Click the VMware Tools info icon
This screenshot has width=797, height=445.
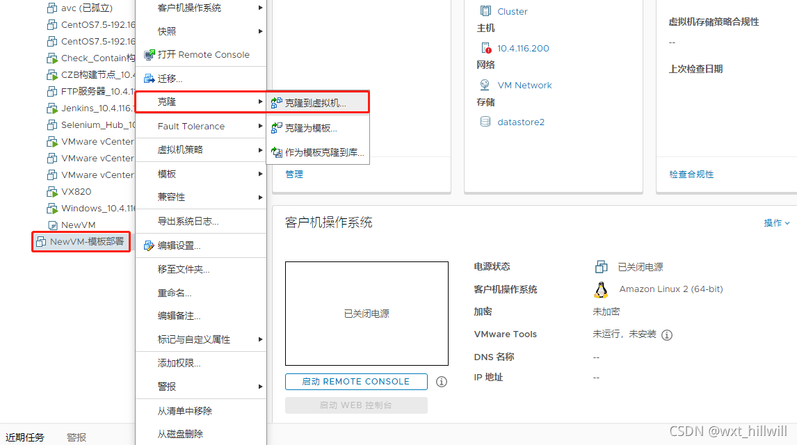pos(667,334)
